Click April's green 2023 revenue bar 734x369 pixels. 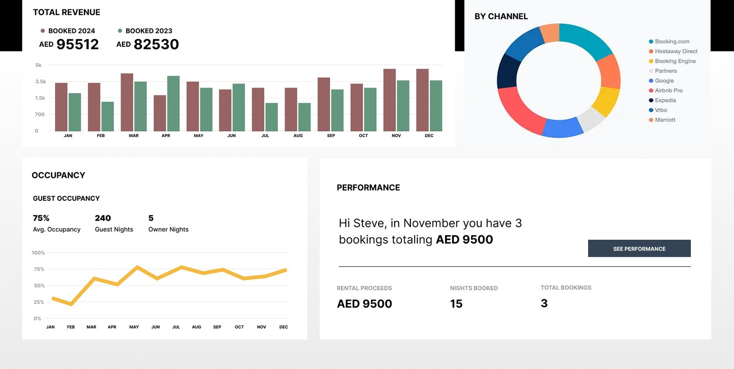tap(173, 104)
